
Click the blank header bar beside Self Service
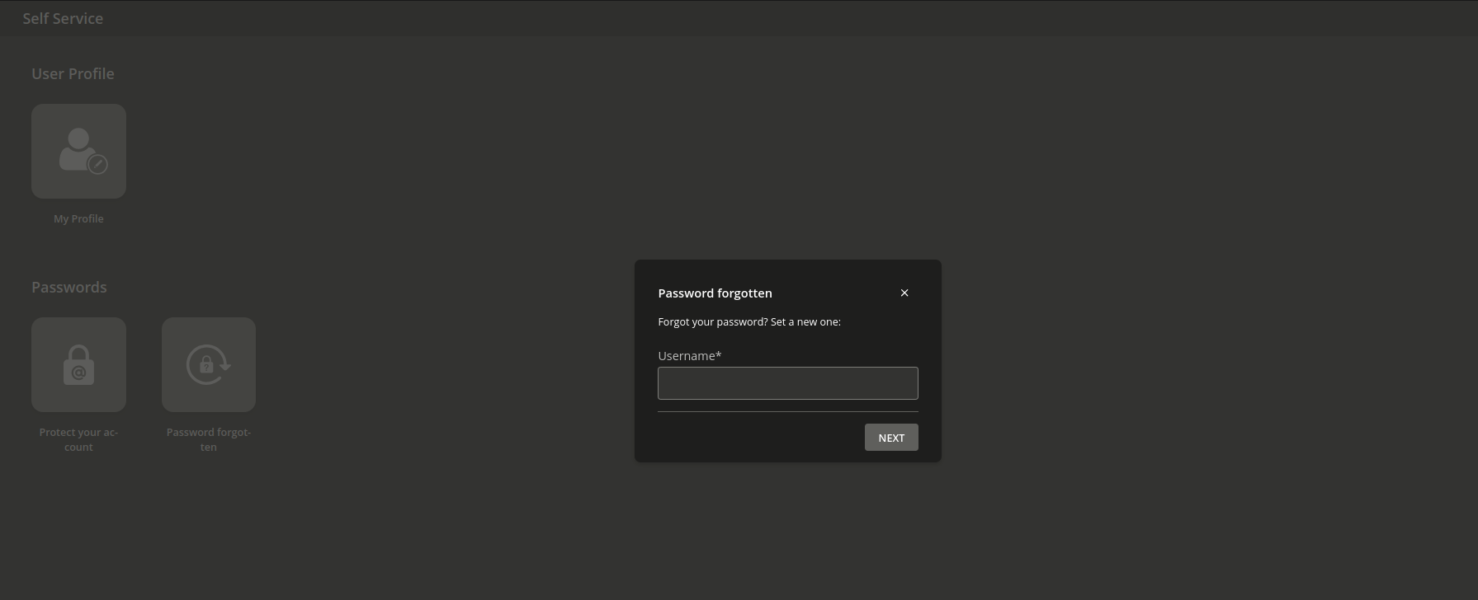click(x=743, y=18)
